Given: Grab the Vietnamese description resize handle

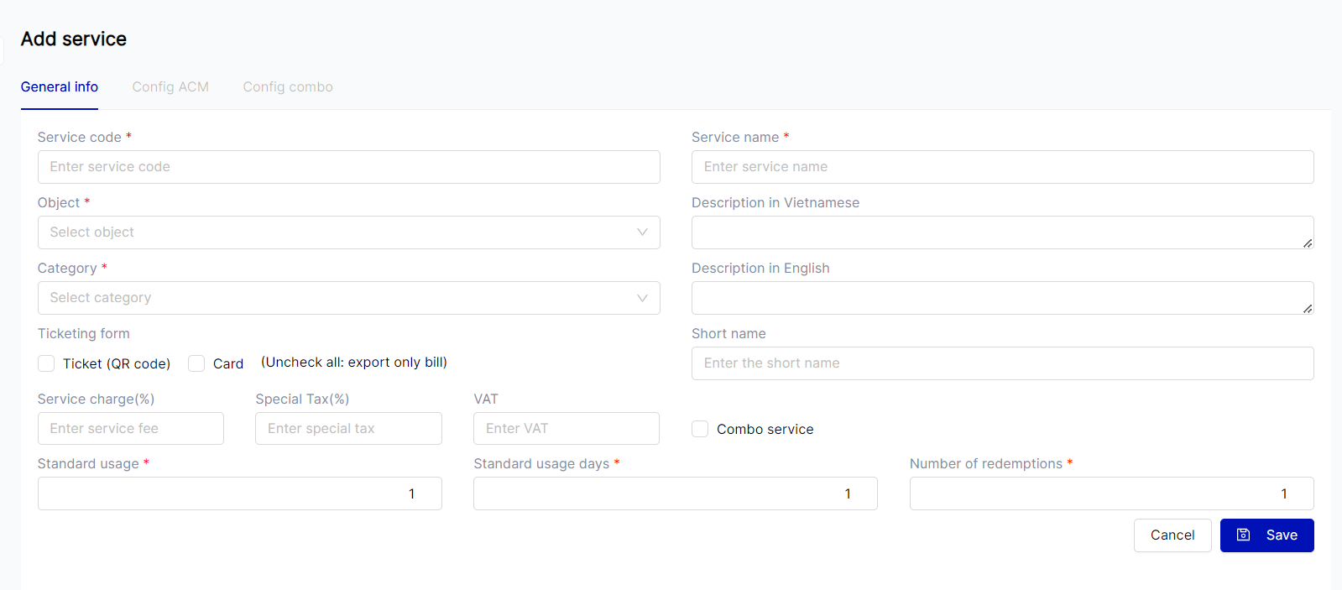Looking at the screenshot, I should (1308, 243).
